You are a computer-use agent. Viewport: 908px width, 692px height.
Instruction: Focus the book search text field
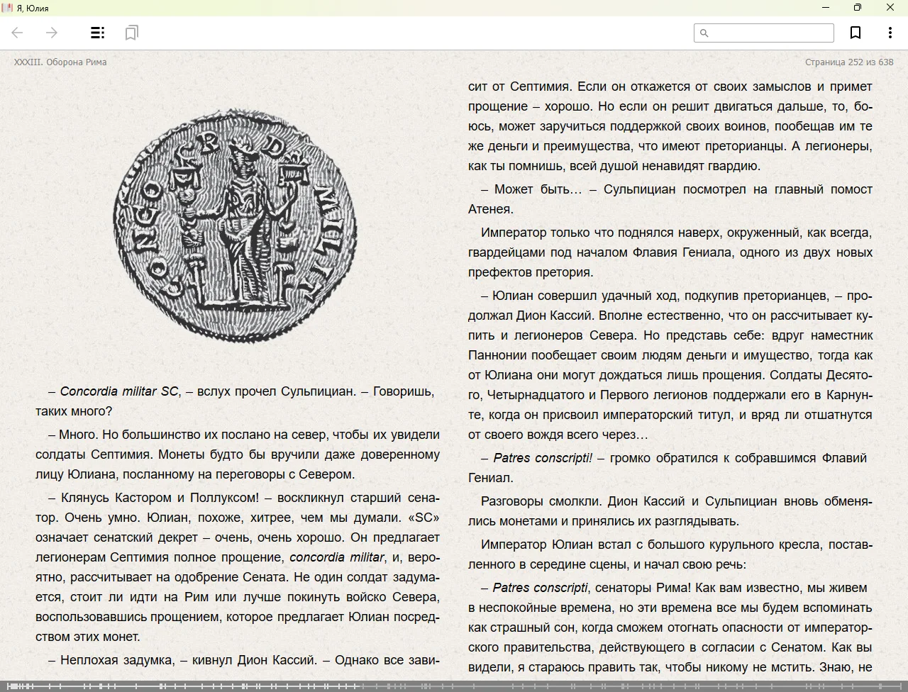770,33
